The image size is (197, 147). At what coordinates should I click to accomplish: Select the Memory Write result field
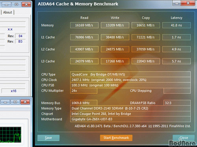[x=115, y=25]
